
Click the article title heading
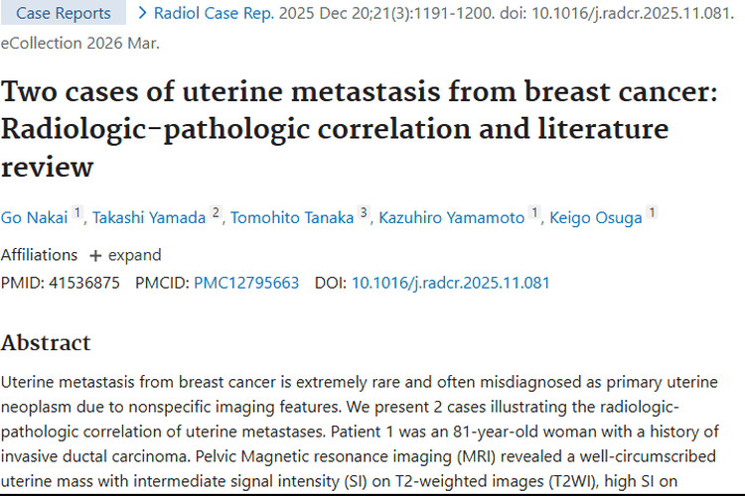pos(335,130)
